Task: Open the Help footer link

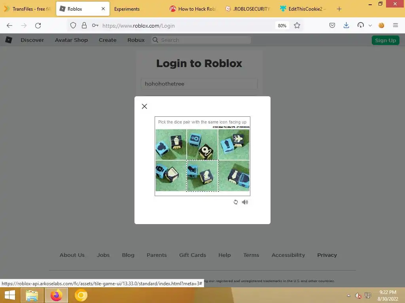Action: click(225, 255)
